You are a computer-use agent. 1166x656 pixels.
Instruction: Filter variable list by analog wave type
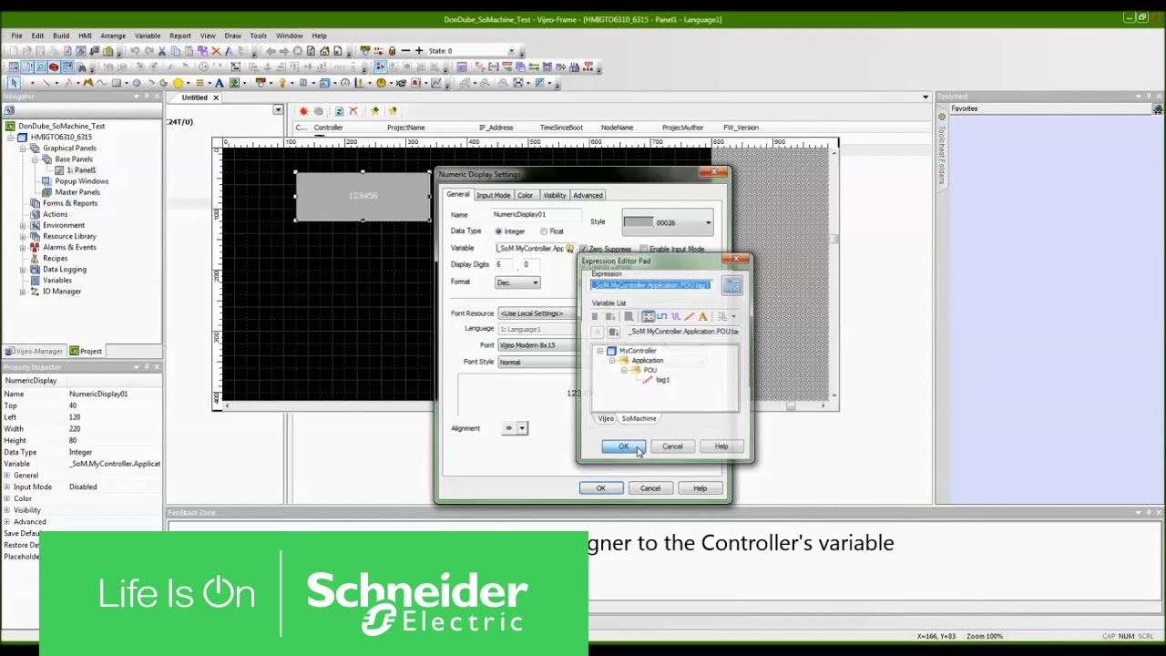click(675, 316)
